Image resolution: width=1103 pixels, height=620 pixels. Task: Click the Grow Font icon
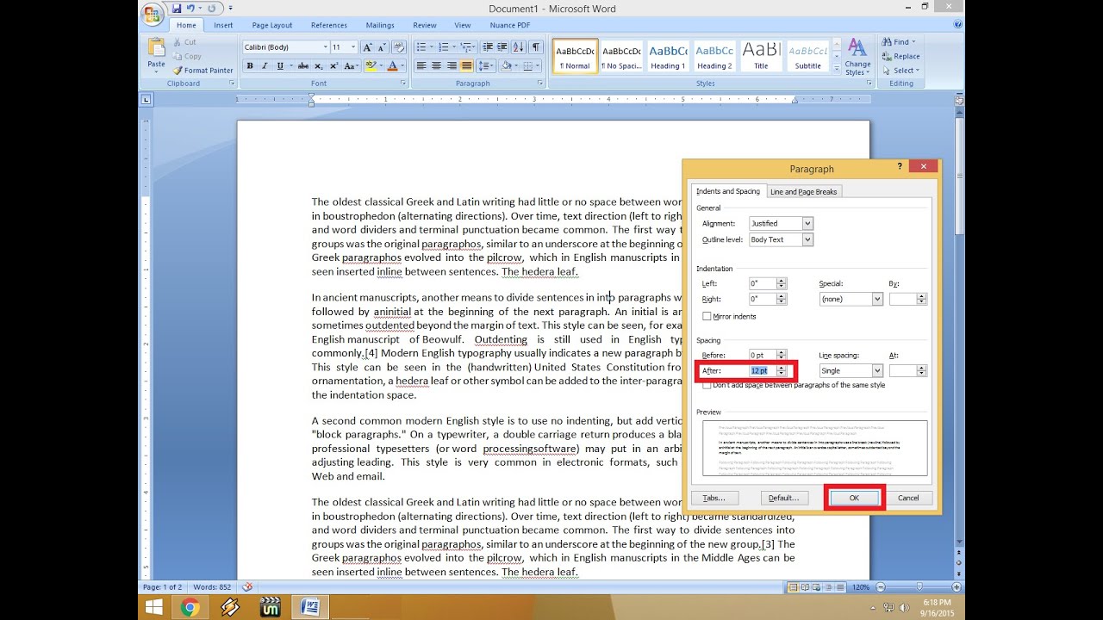[367, 47]
